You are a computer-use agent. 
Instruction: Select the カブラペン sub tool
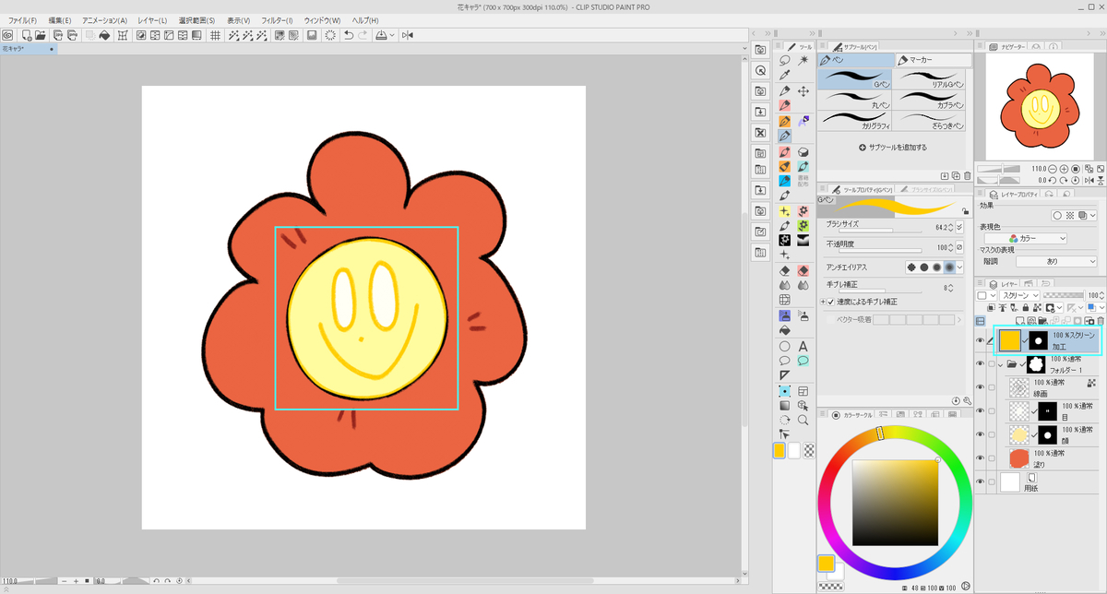[932, 101]
